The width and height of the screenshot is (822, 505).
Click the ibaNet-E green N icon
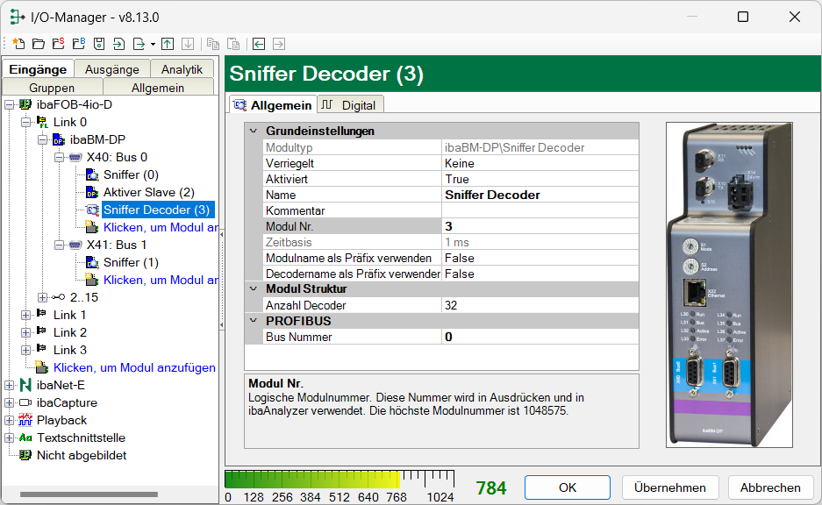25,385
